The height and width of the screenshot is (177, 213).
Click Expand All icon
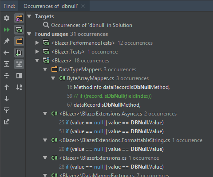pyautogui.click(x=7, y=64)
